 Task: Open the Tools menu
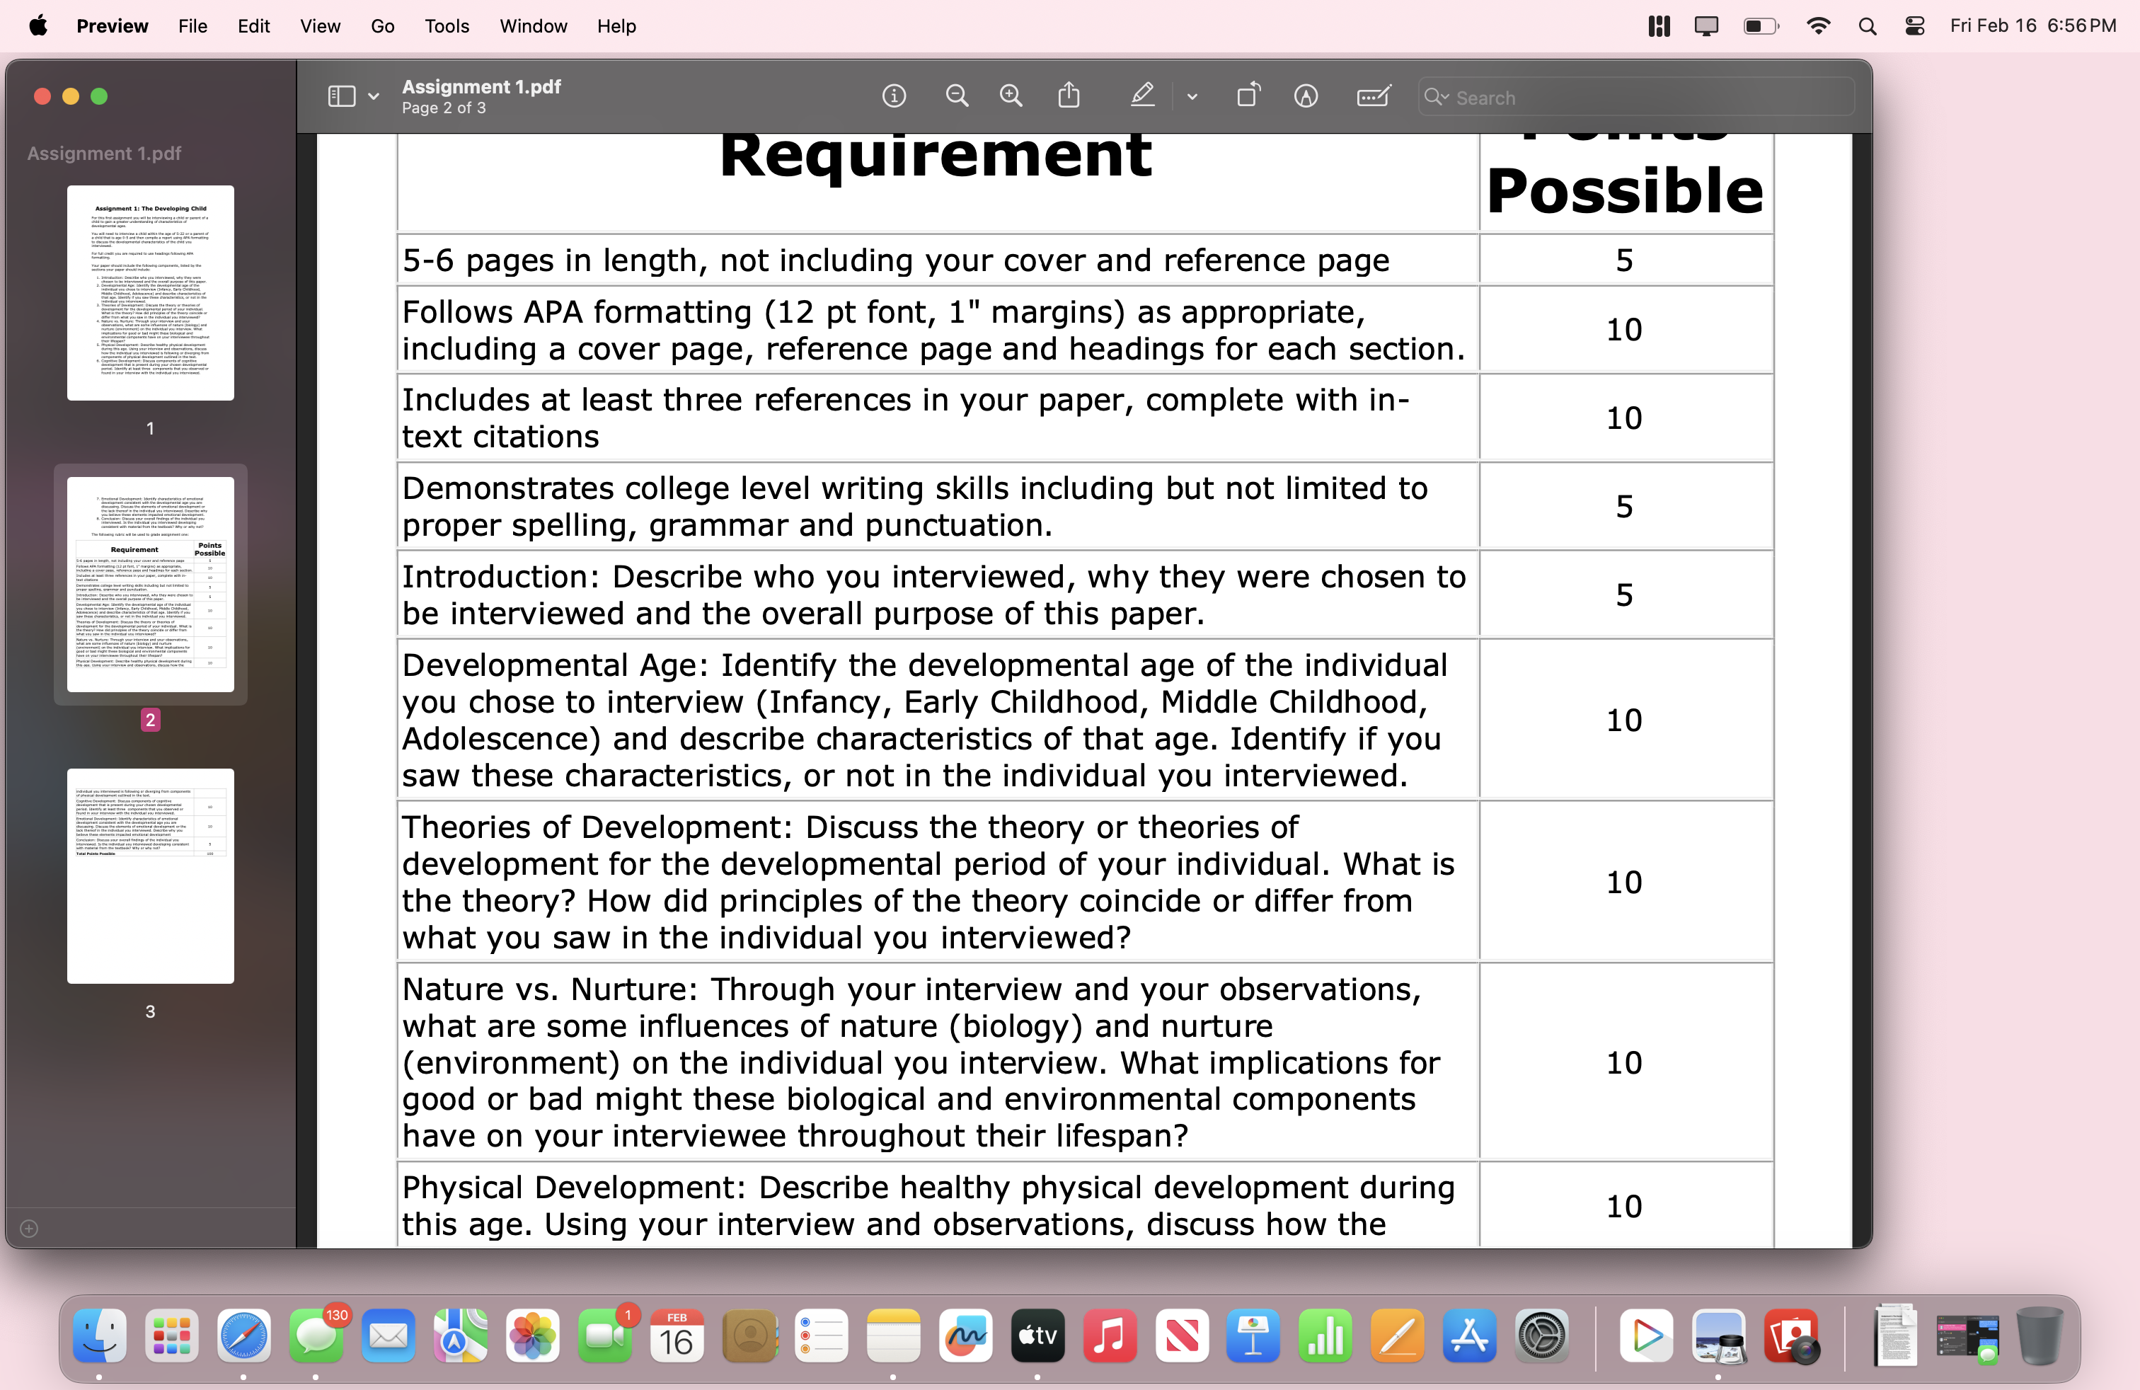coord(446,26)
